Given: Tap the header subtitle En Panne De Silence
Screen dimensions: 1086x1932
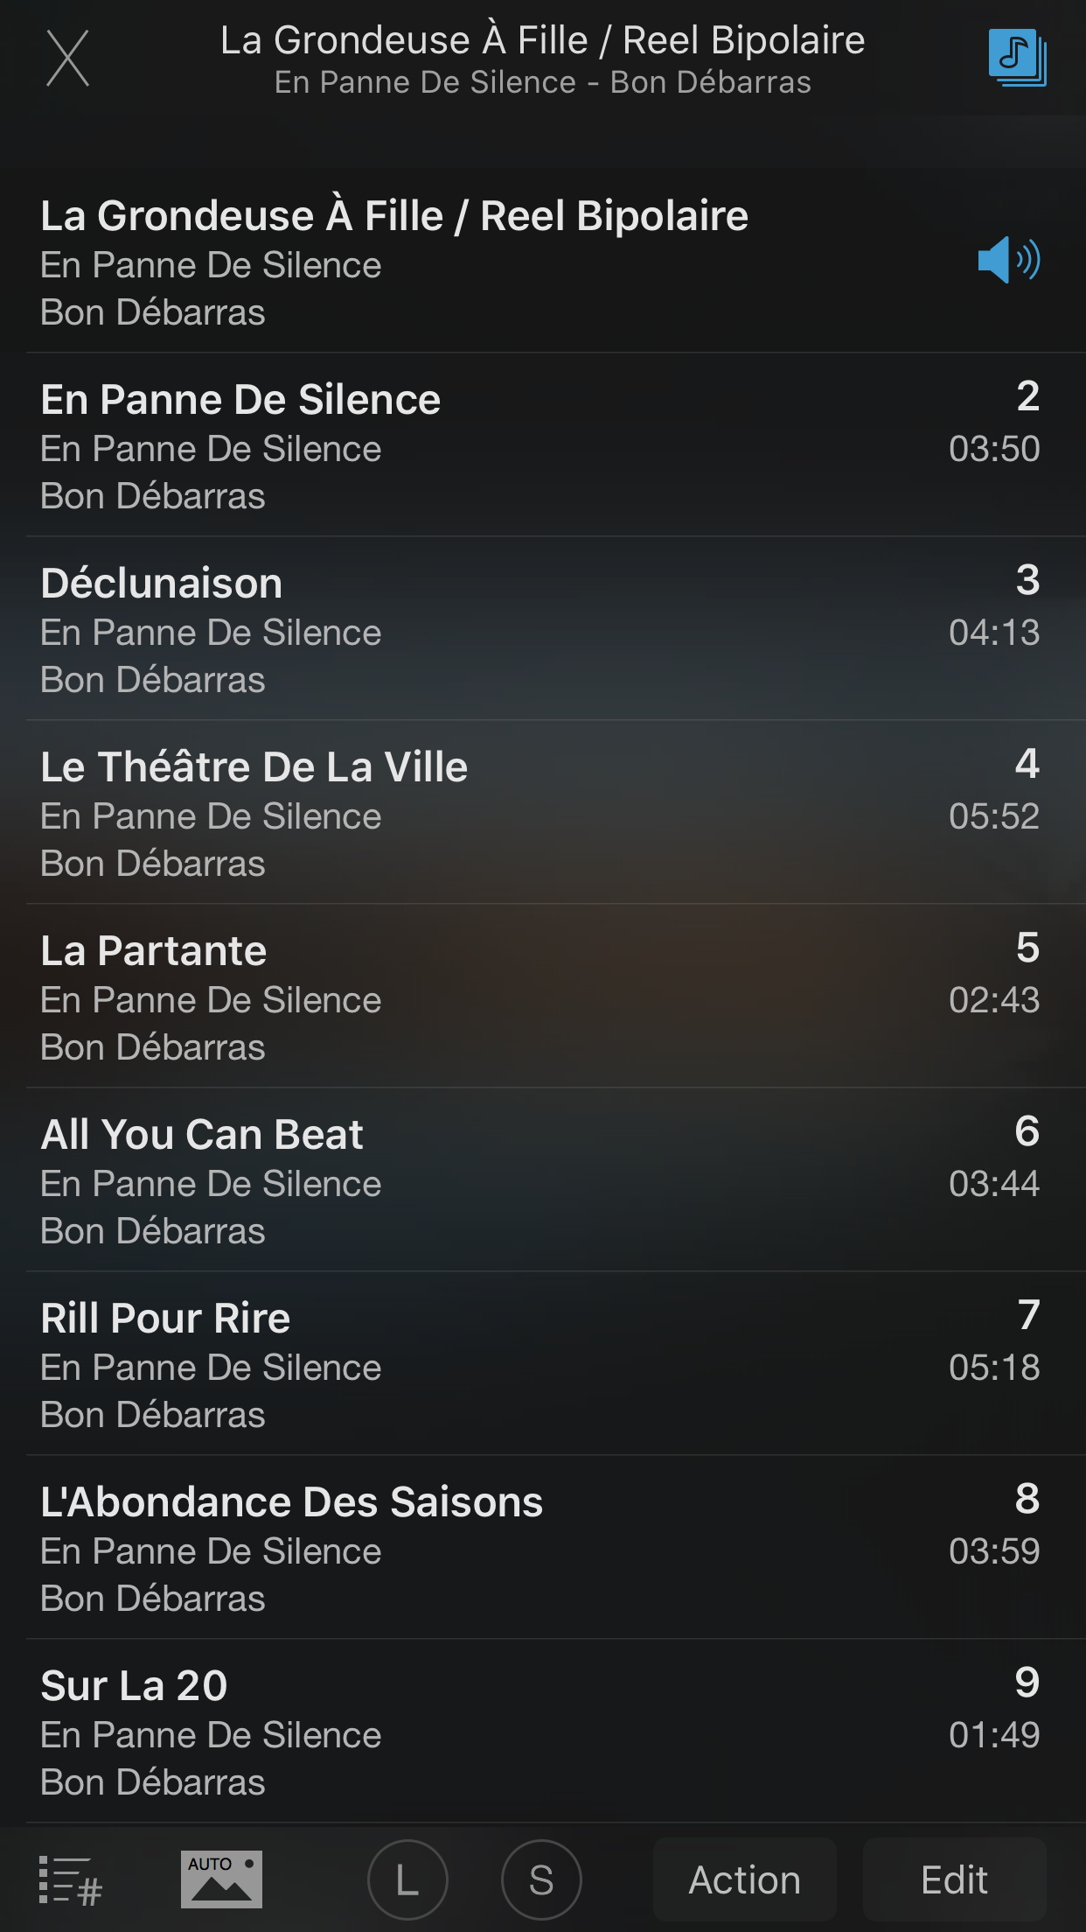Looking at the screenshot, I should pos(542,83).
